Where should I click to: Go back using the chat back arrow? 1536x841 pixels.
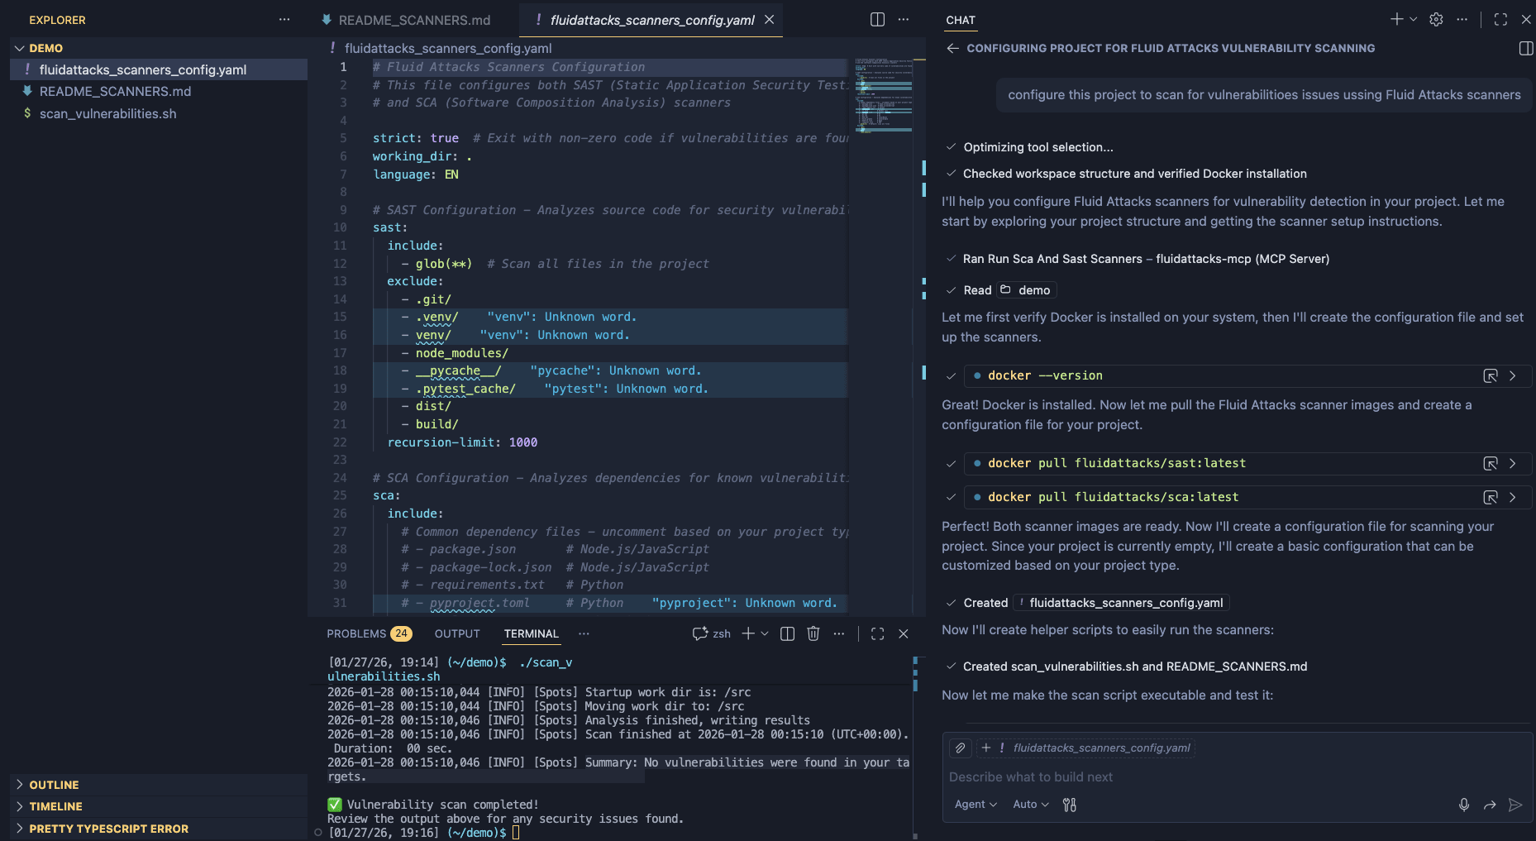952,48
